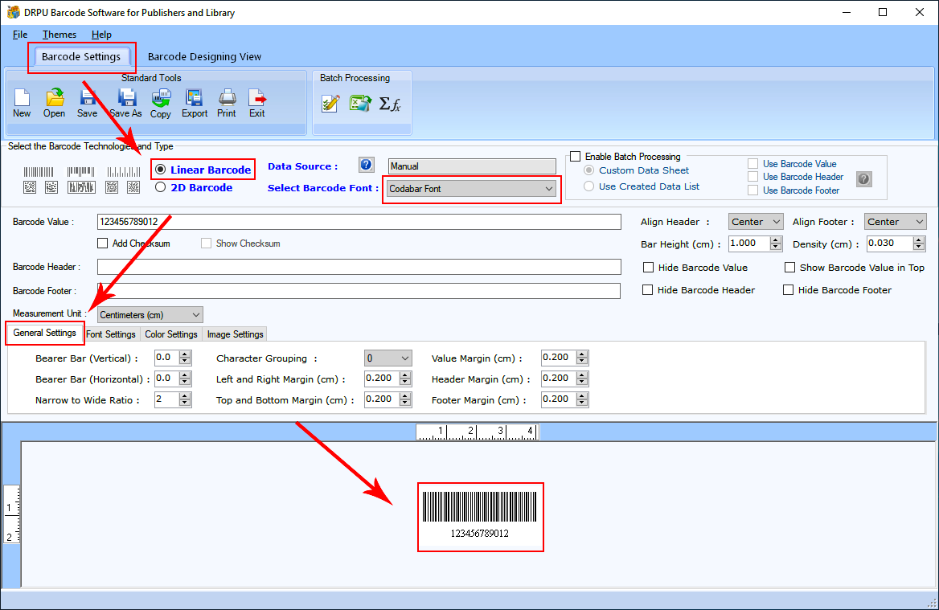Open the General Settings tab
Viewport: 939px width, 610px height.
[x=44, y=333]
